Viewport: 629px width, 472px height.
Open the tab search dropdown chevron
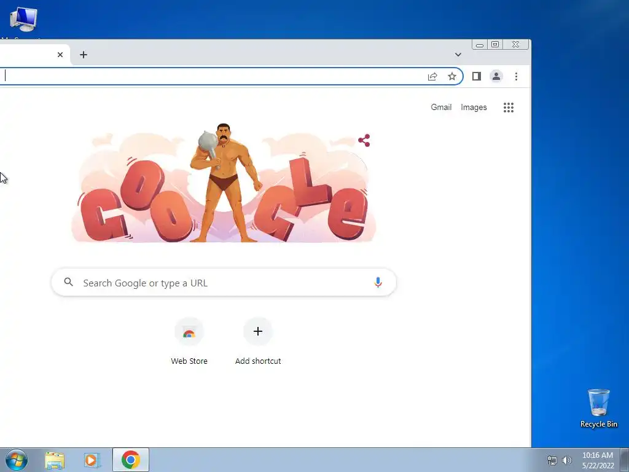click(x=458, y=55)
